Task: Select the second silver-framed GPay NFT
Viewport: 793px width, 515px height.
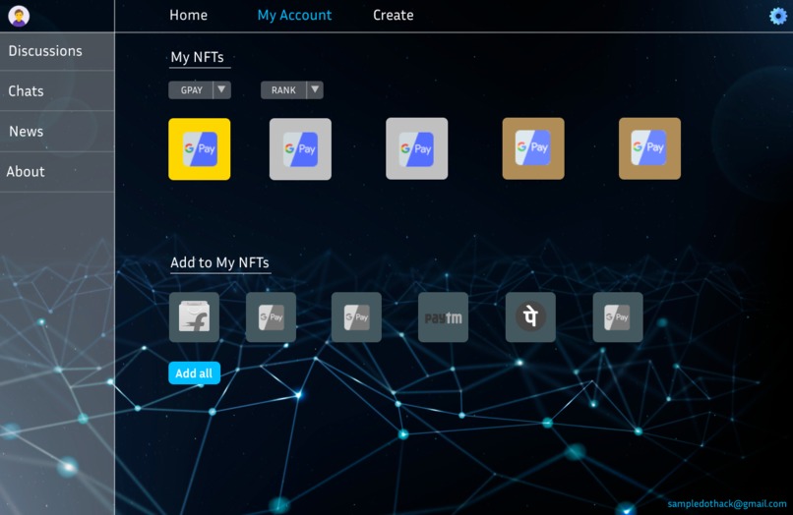Action: (417, 148)
